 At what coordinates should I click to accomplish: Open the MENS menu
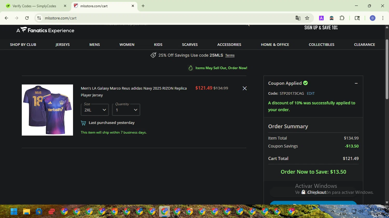click(x=95, y=44)
